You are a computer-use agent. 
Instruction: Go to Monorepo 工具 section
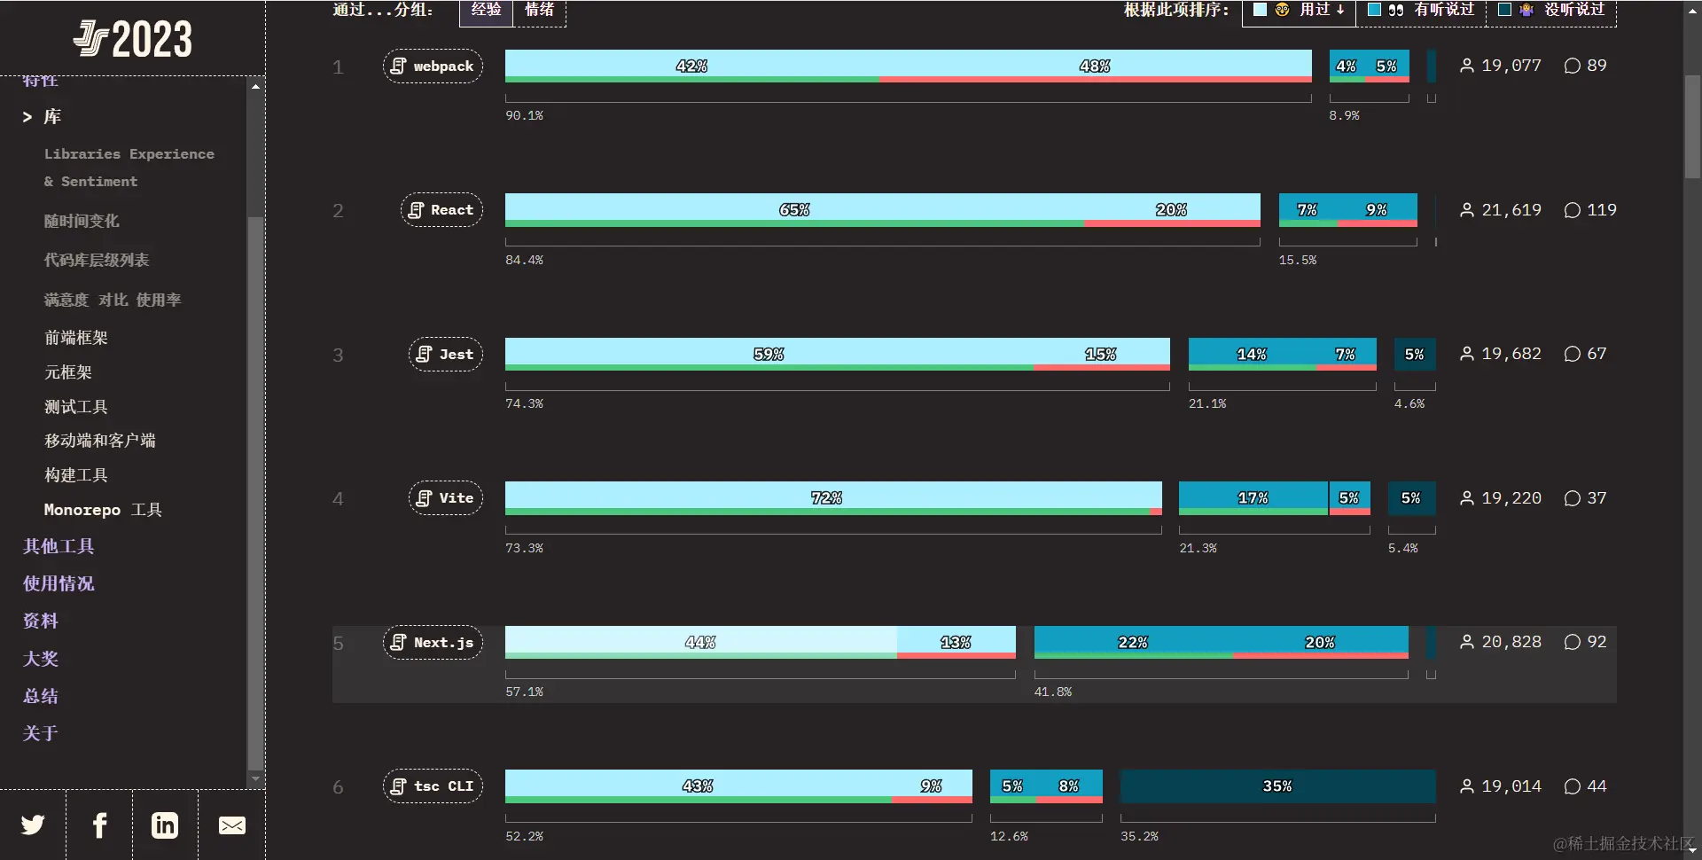tap(103, 510)
